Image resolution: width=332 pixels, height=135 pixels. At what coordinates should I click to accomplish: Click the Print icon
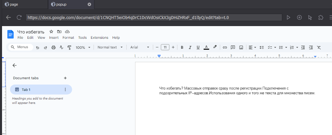click(53, 47)
